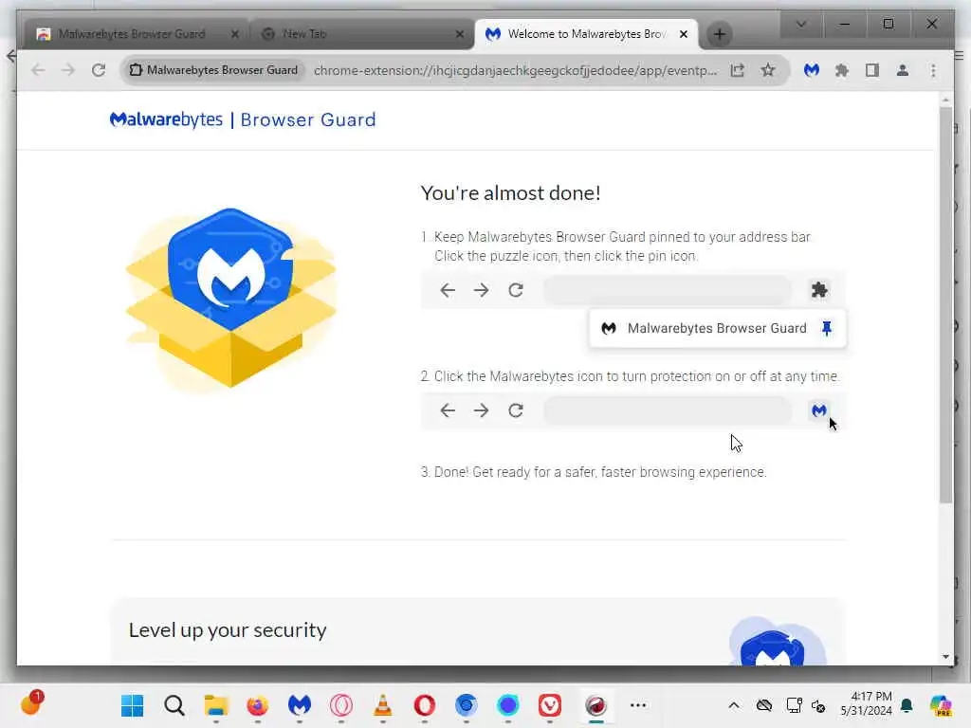Close the New Tab tab

click(460, 34)
